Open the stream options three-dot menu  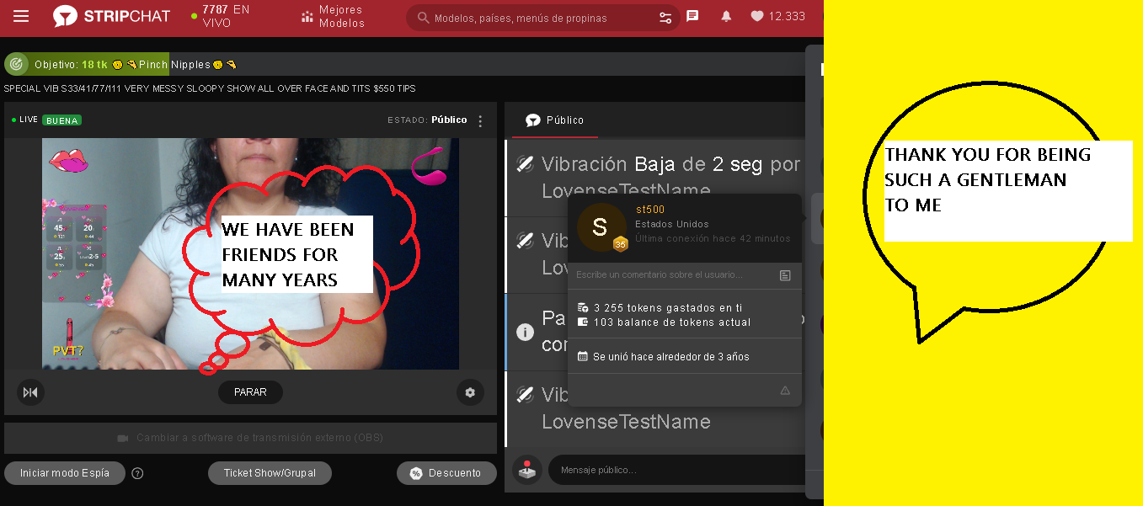[x=480, y=120]
